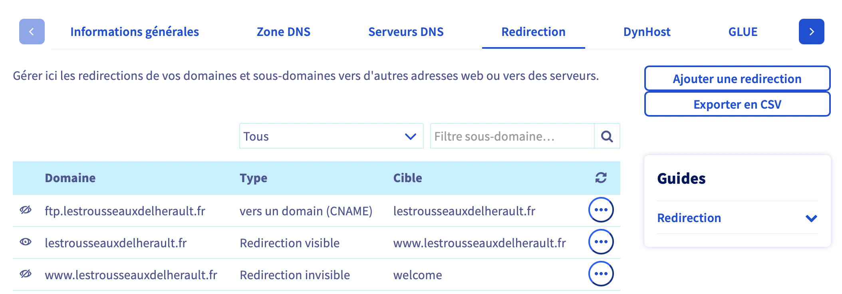Click crossed-eye icon beside www.lestrousseauxdelherault.fr
The width and height of the screenshot is (842, 294).
pos(26,274)
